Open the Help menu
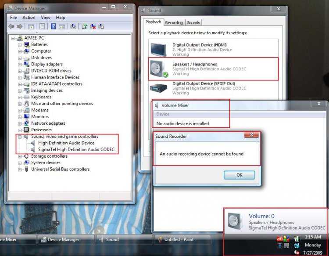329x256 pixels. 61,18
